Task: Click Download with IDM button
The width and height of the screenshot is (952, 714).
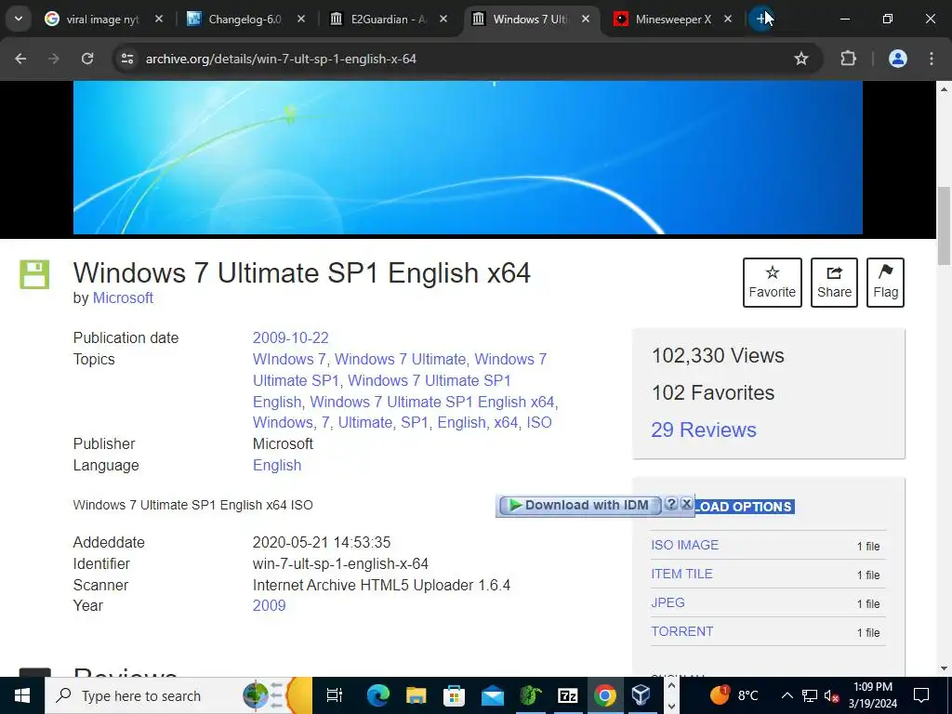Action: tap(578, 505)
